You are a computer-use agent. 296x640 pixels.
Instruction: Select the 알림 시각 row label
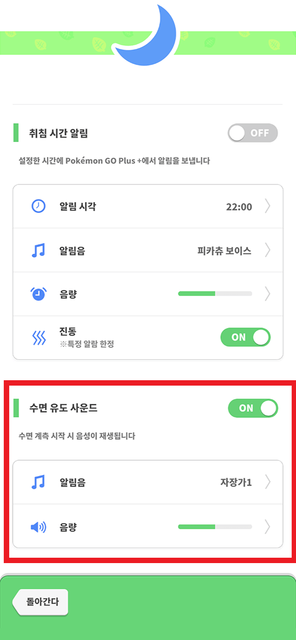(x=77, y=207)
